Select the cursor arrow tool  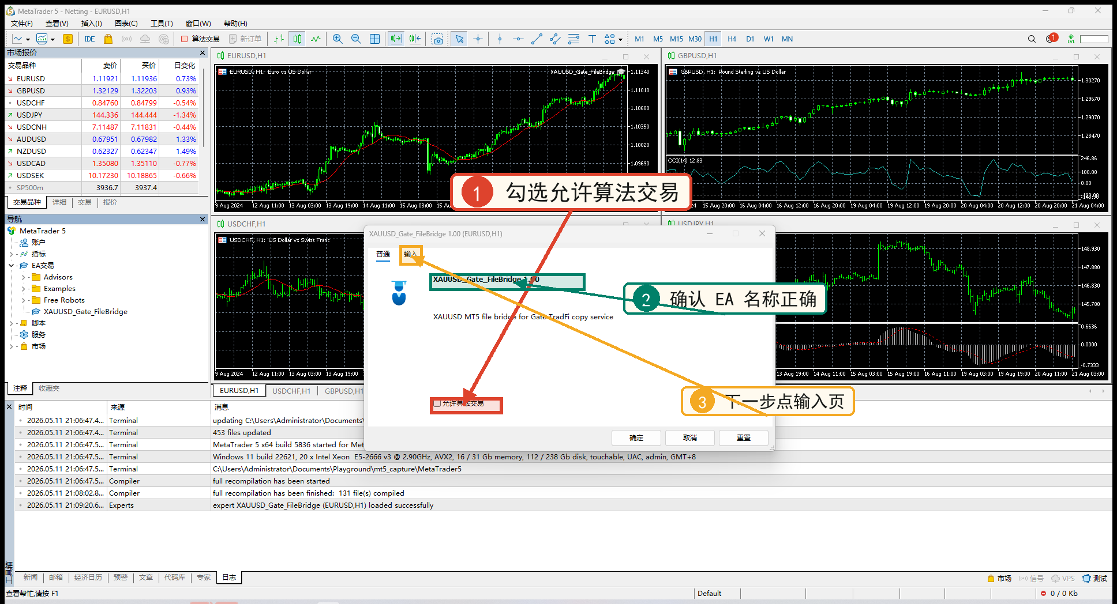tap(459, 39)
